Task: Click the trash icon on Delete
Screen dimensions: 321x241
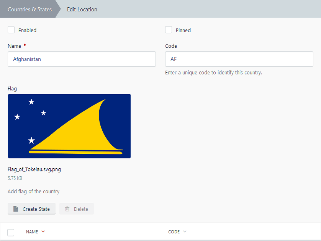Action: point(67,209)
